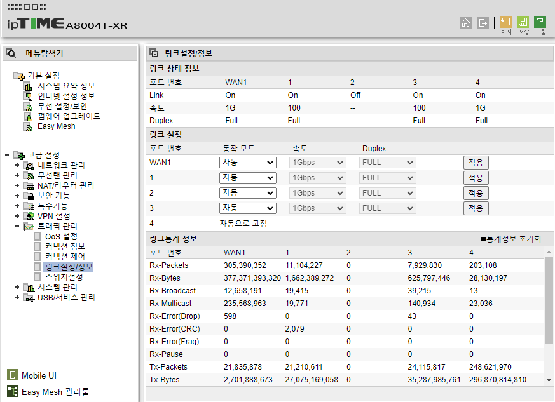Open WAN1 속도 1Gbps dropdown

pyautogui.click(x=317, y=163)
